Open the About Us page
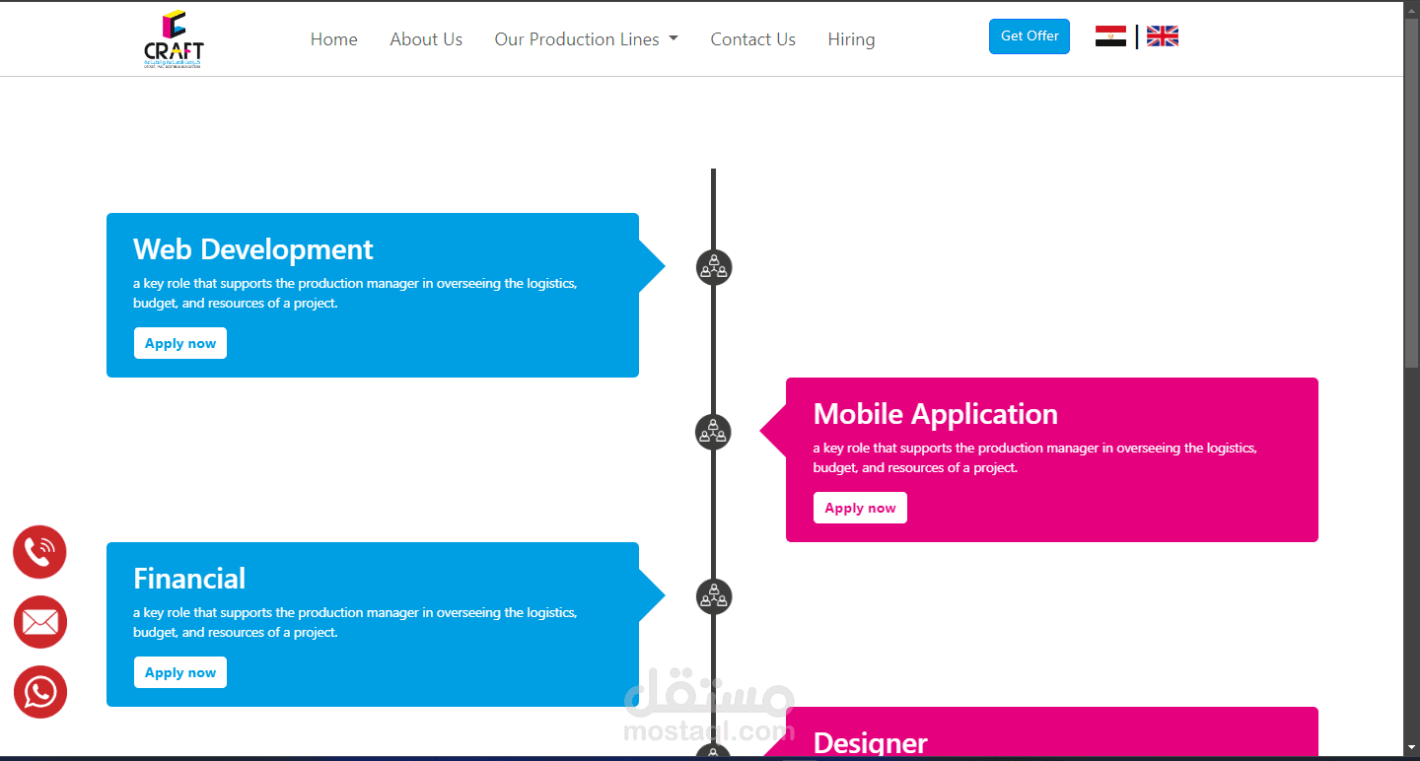Viewport: 1420px width, 761px height. (x=426, y=39)
